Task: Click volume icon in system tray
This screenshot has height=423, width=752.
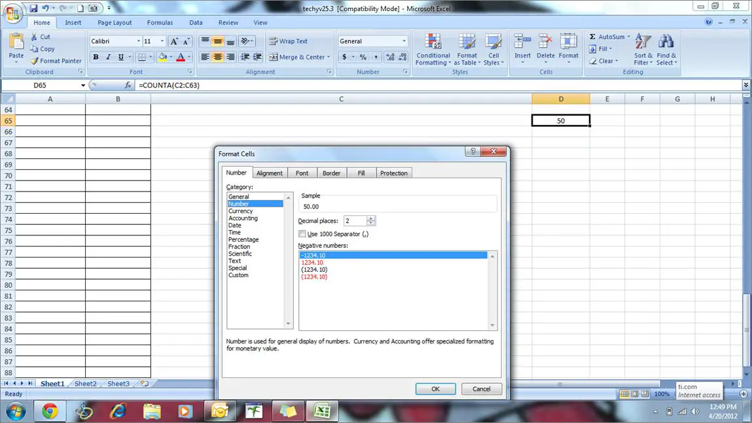Action: [x=695, y=411]
